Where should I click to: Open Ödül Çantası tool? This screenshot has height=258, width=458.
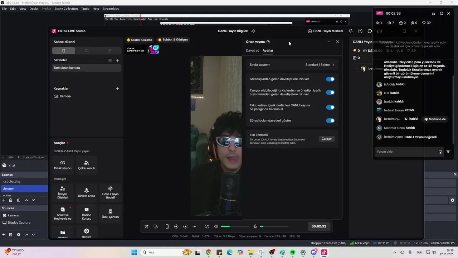(110, 214)
